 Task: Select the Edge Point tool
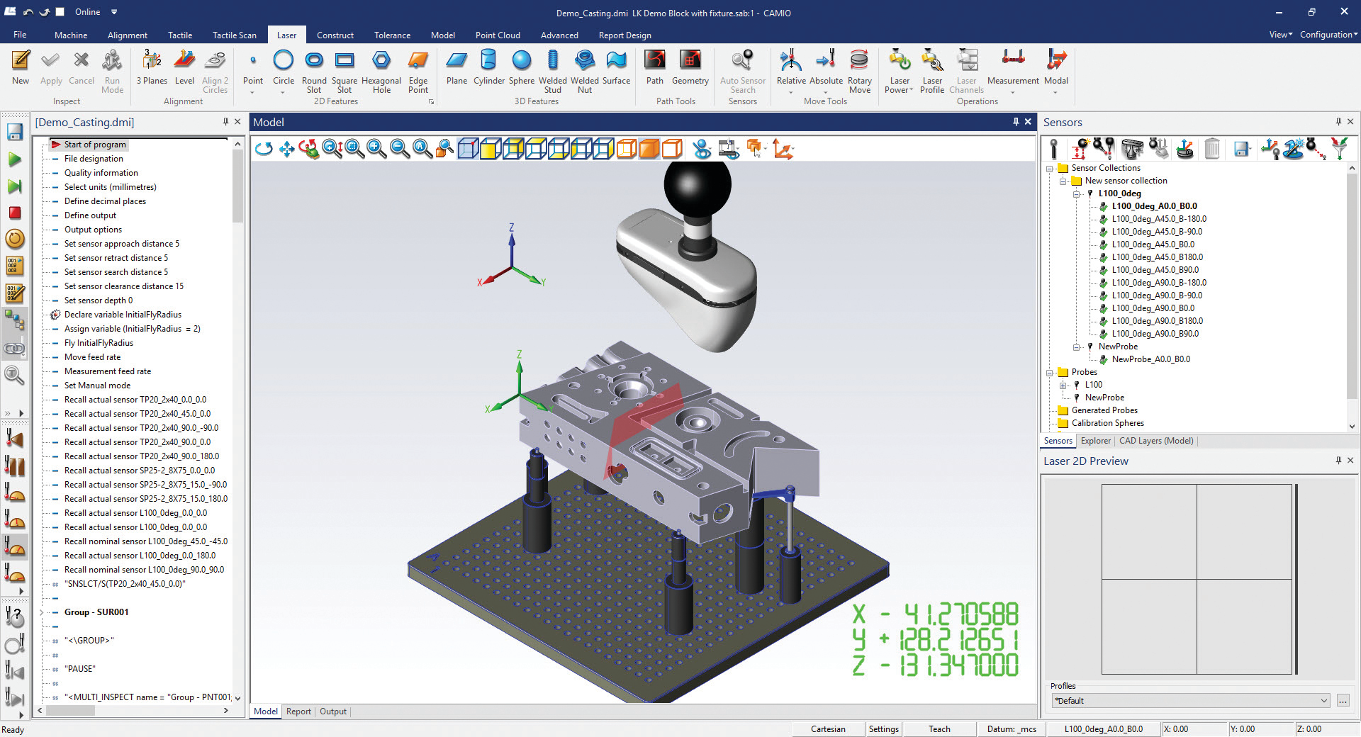pos(418,72)
